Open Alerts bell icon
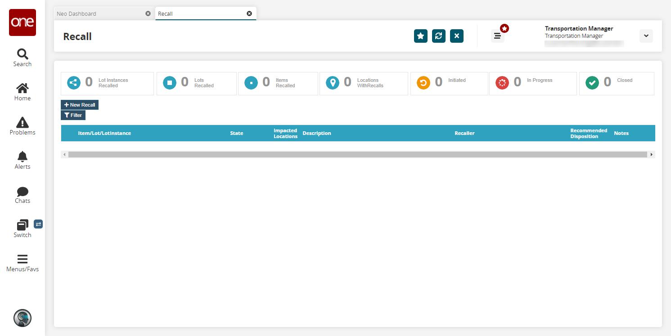Screen dimensions: 671x336 click(22, 156)
